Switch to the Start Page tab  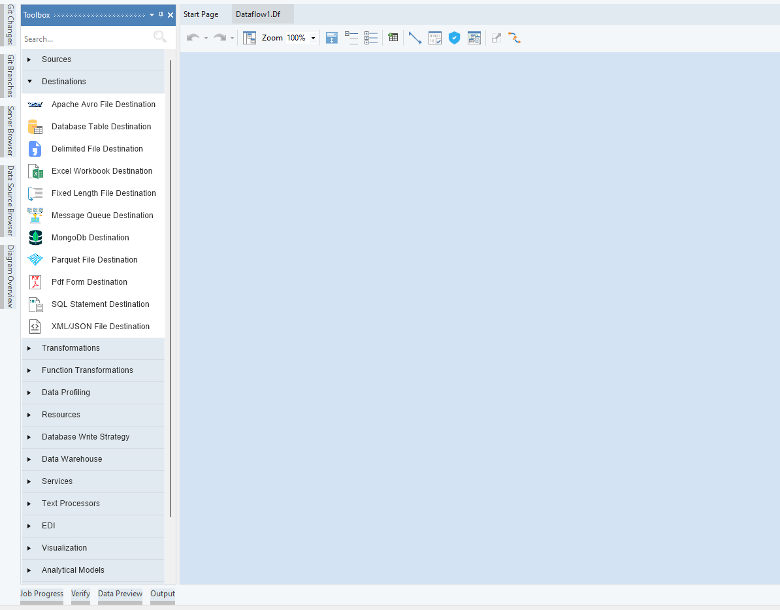201,14
